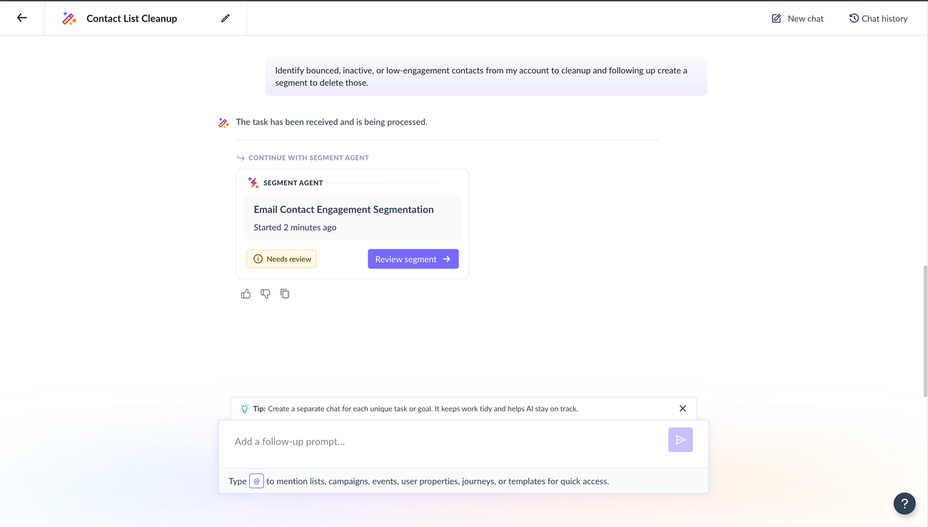Like the response with thumbs up
Image resolution: width=928 pixels, height=527 pixels.
[x=246, y=294]
